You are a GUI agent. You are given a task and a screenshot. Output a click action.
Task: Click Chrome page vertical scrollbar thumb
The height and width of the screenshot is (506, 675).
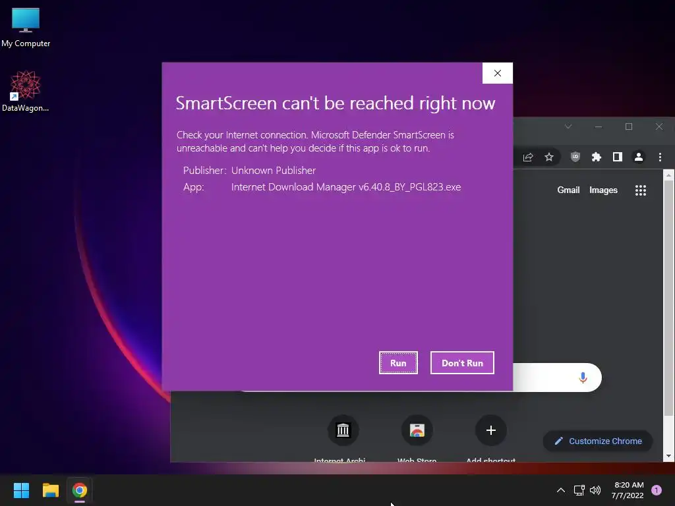[668, 298]
